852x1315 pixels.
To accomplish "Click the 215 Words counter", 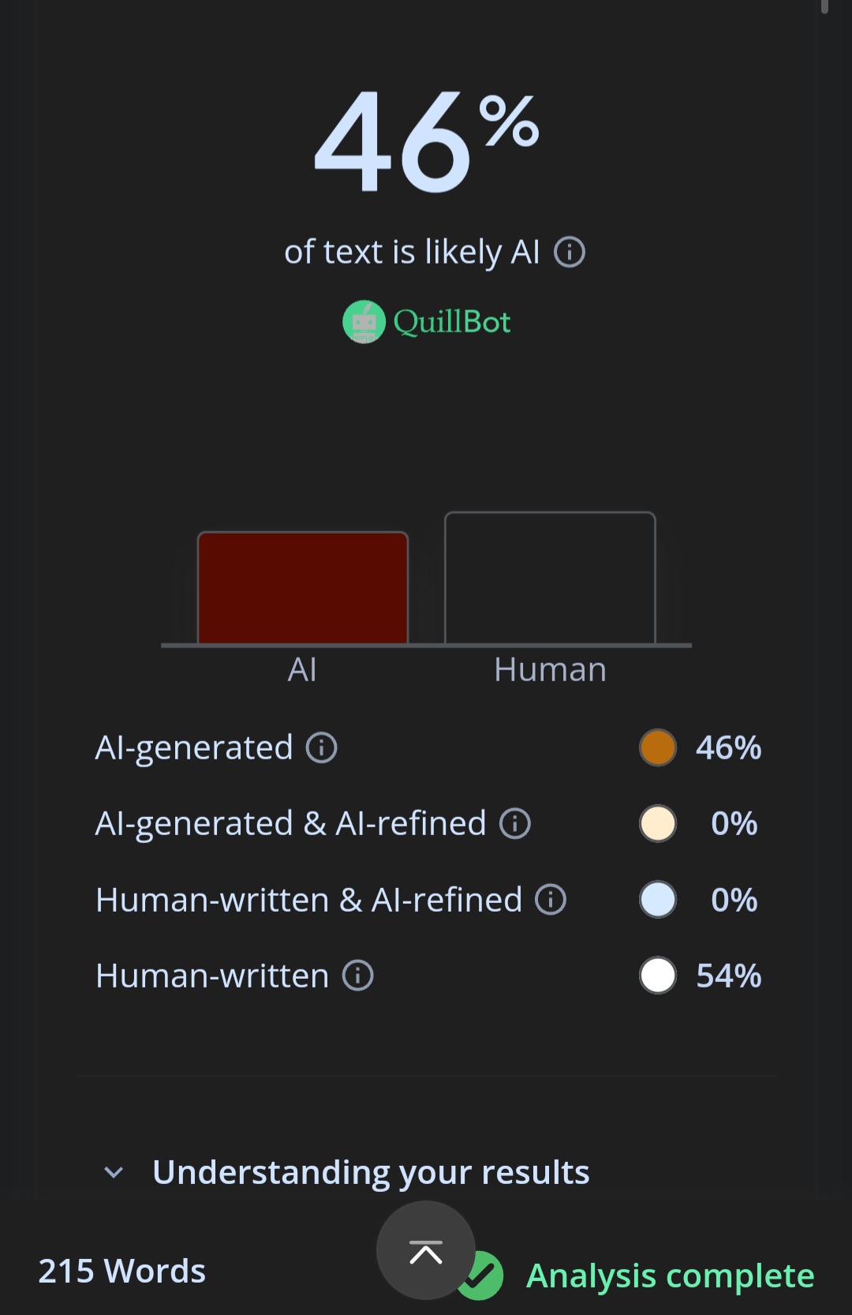I will point(122,1271).
